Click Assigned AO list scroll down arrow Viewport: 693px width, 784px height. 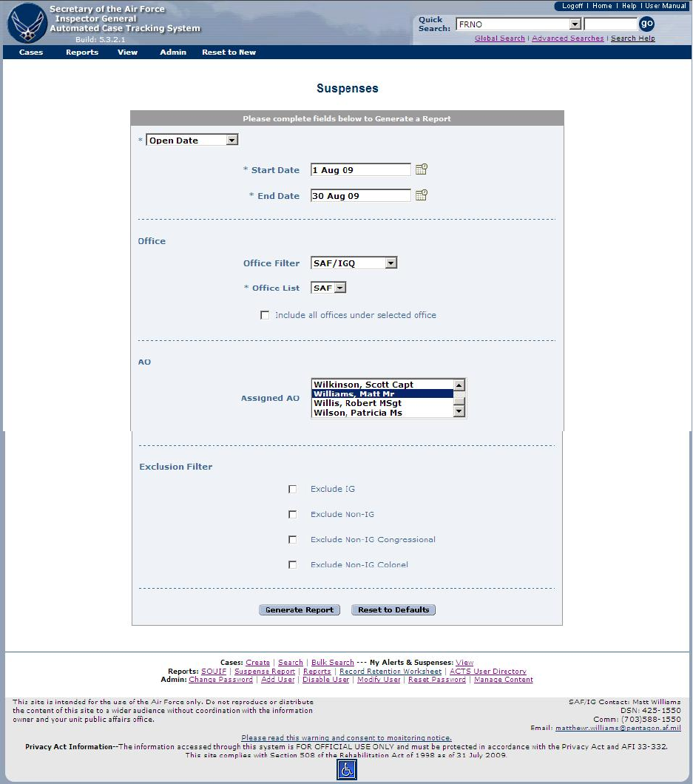(459, 411)
